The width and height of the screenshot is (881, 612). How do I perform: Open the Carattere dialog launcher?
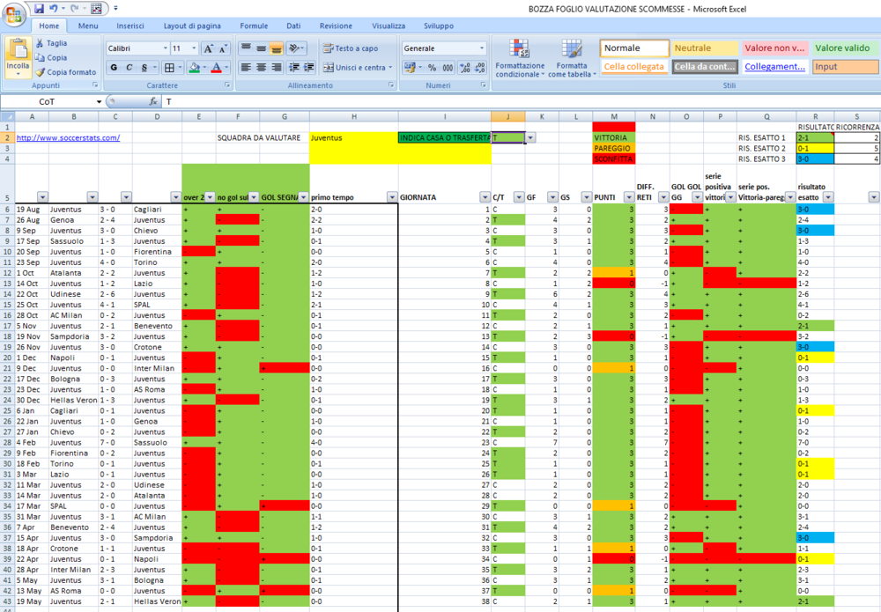click(x=227, y=85)
